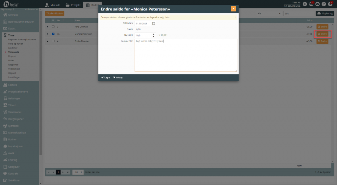Switch to the Prosjekt tab
Viewport: 337px width, 185px height.
click(72, 5)
